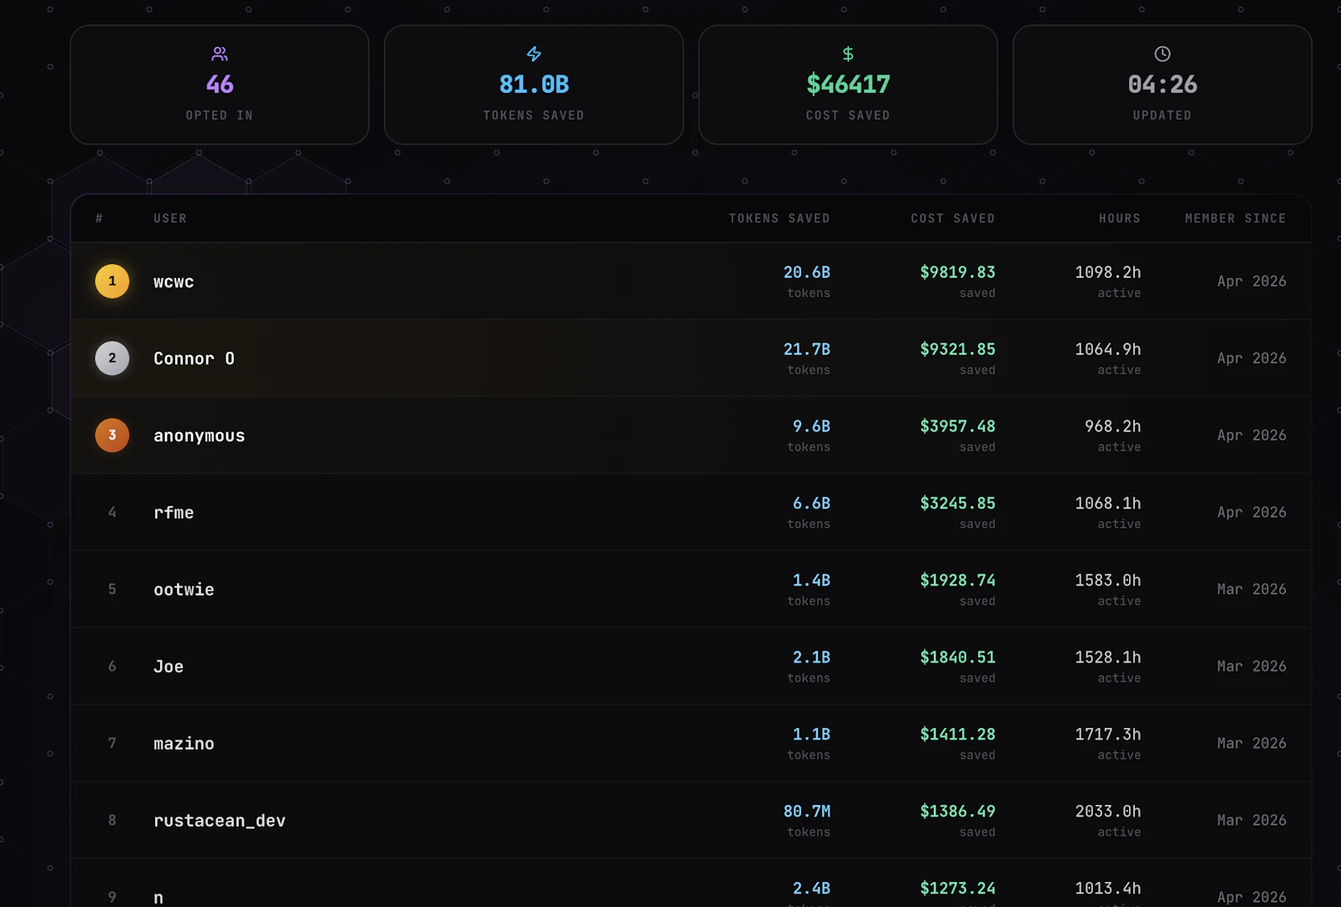Image resolution: width=1341 pixels, height=907 pixels.
Task: Click the MEMBER SINCE column header
Action: 1235,219
